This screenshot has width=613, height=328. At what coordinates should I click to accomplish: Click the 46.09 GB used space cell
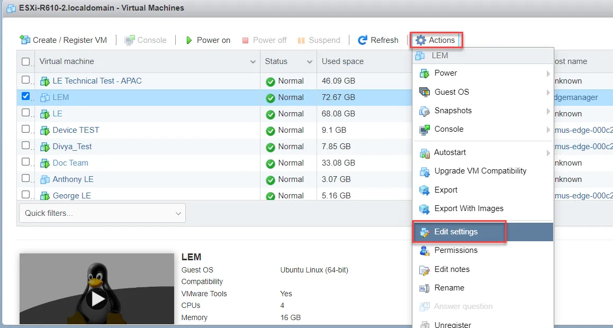click(339, 81)
